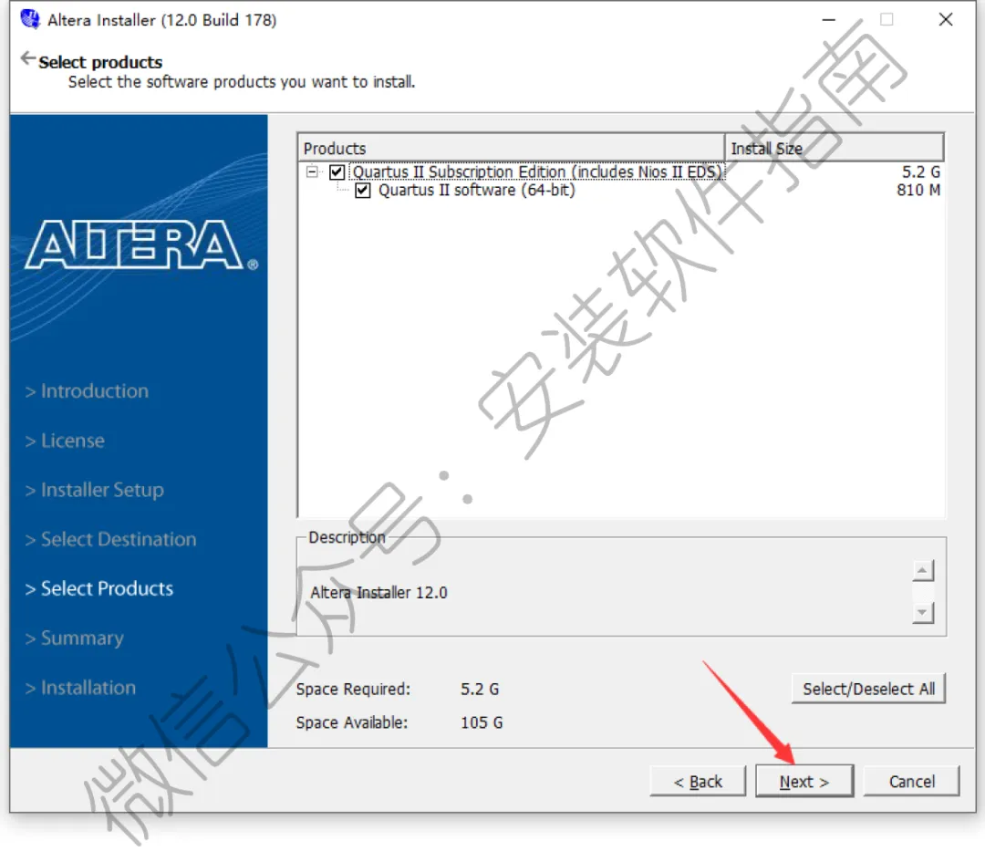Click the Products column header
This screenshot has height=862, width=985.
pyautogui.click(x=512, y=149)
